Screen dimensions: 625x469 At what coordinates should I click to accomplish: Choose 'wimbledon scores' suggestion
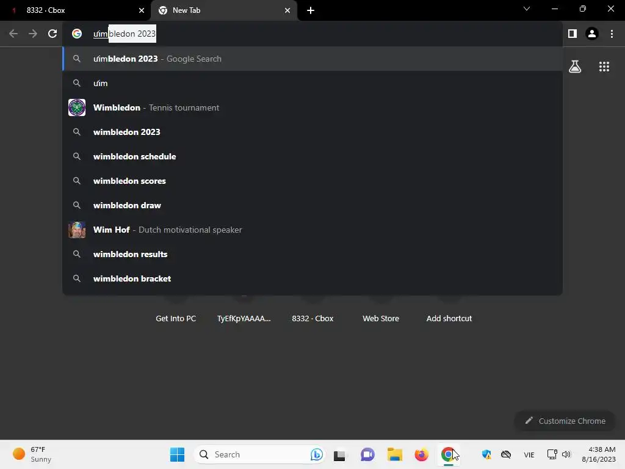click(x=312, y=181)
